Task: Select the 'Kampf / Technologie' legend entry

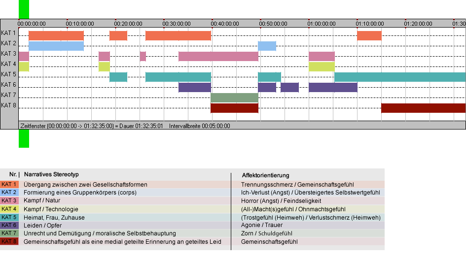Action: coord(51,209)
